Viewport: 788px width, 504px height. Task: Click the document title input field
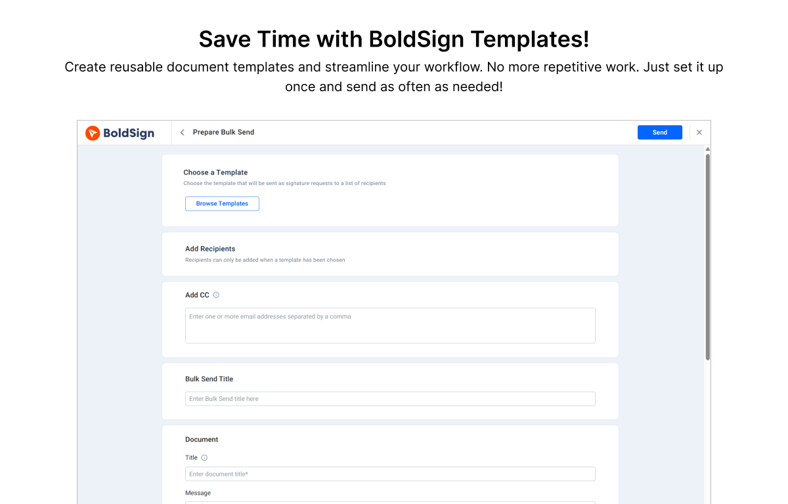point(390,474)
